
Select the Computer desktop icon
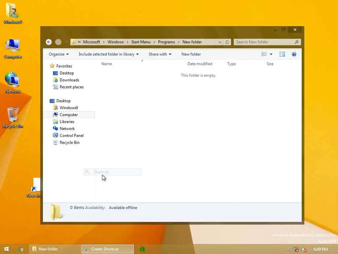click(x=13, y=48)
